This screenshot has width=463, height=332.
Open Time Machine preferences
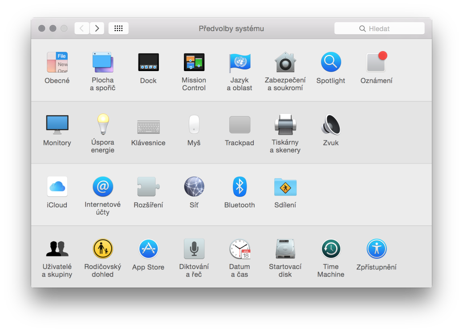331,249
